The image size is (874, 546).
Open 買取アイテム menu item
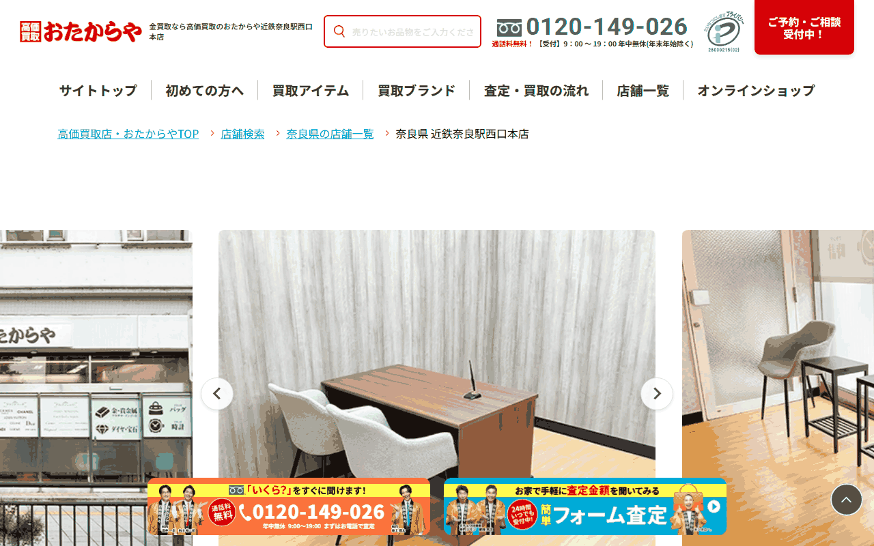point(311,90)
